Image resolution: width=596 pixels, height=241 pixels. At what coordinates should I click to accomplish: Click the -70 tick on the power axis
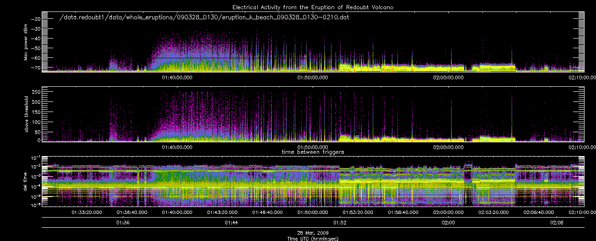(x=36, y=67)
